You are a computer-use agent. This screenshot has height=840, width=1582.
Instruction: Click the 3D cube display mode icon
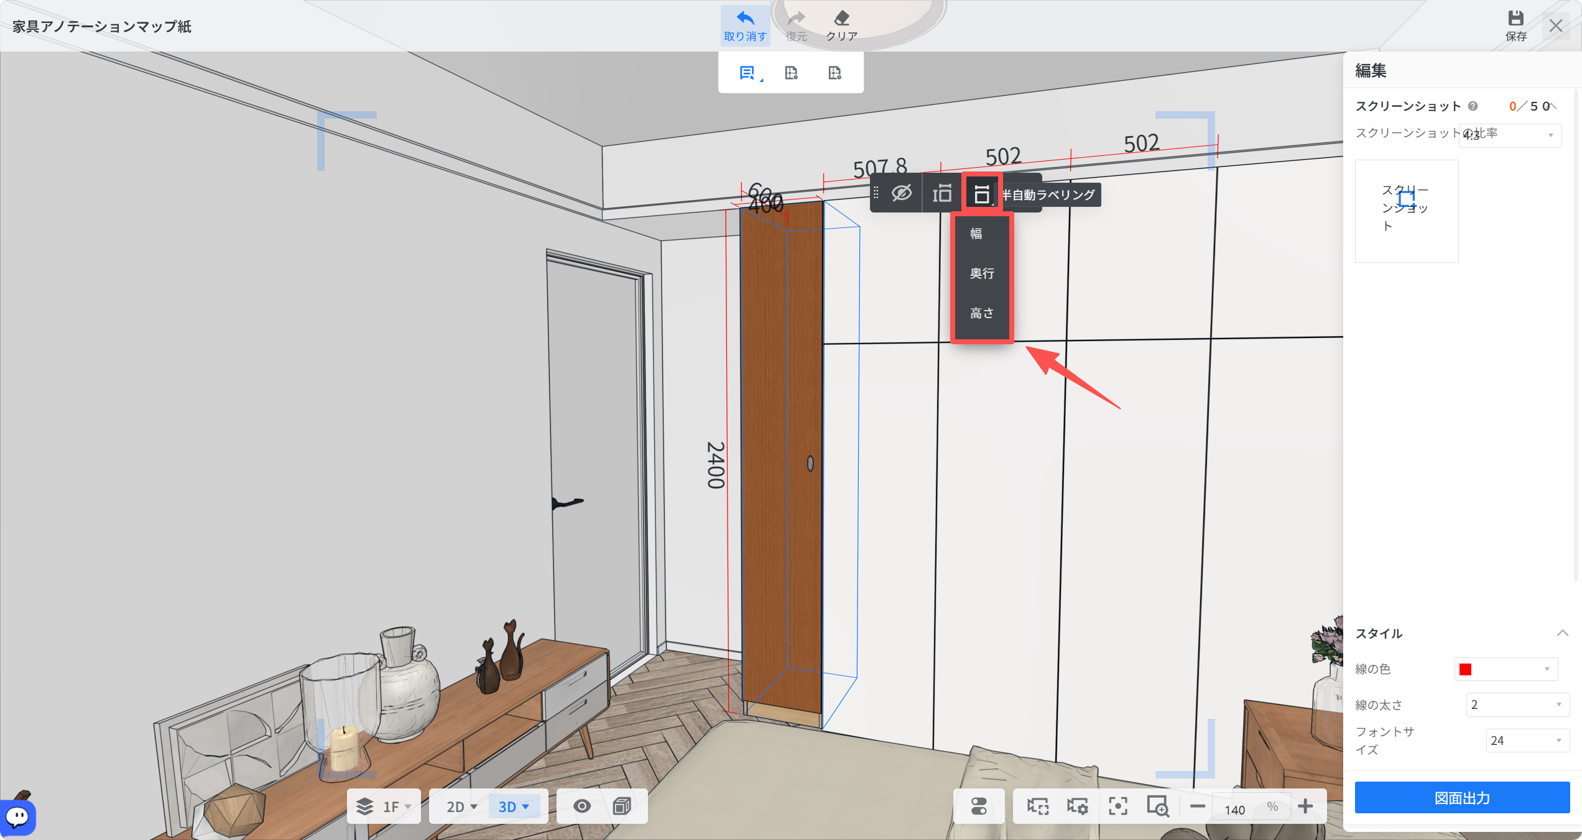pyautogui.click(x=622, y=806)
